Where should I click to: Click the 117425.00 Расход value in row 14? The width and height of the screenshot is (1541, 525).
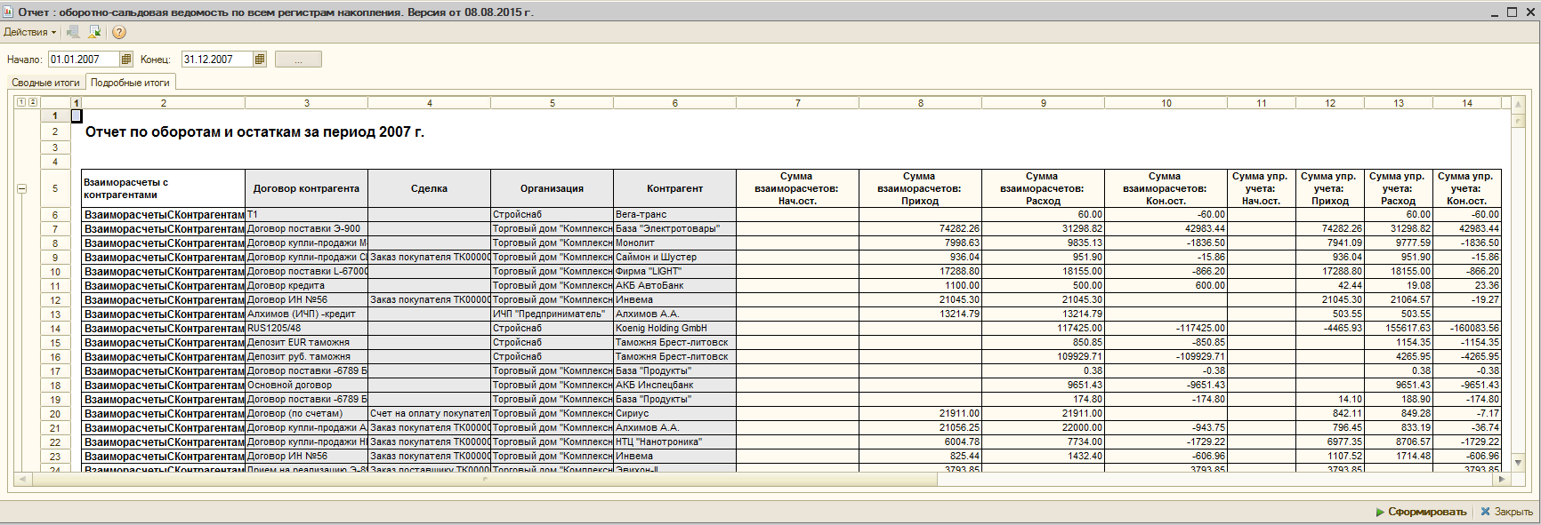1043,329
